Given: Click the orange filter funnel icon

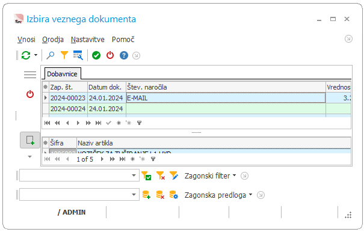Looking at the screenshot, I should [x=64, y=55].
